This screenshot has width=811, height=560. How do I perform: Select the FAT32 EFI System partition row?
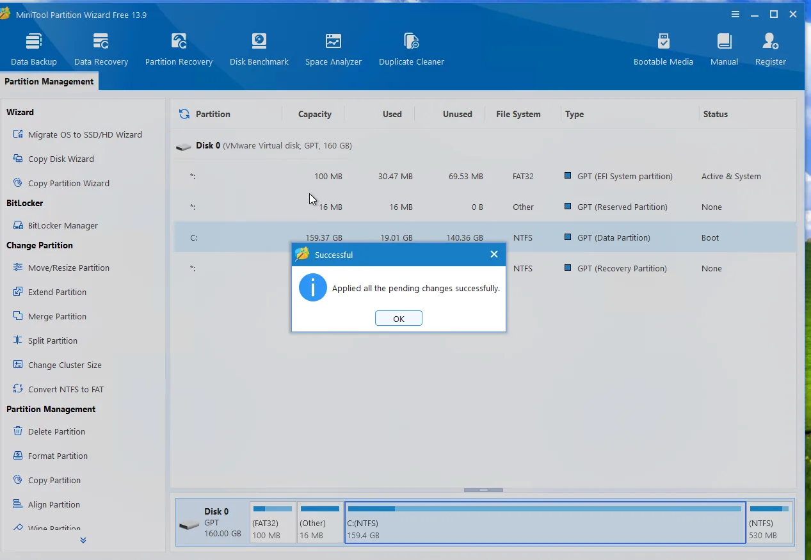tap(485, 176)
